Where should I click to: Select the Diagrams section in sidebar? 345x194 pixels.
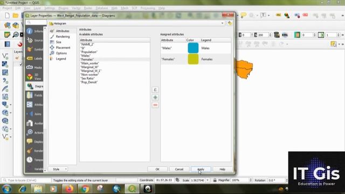34,86
